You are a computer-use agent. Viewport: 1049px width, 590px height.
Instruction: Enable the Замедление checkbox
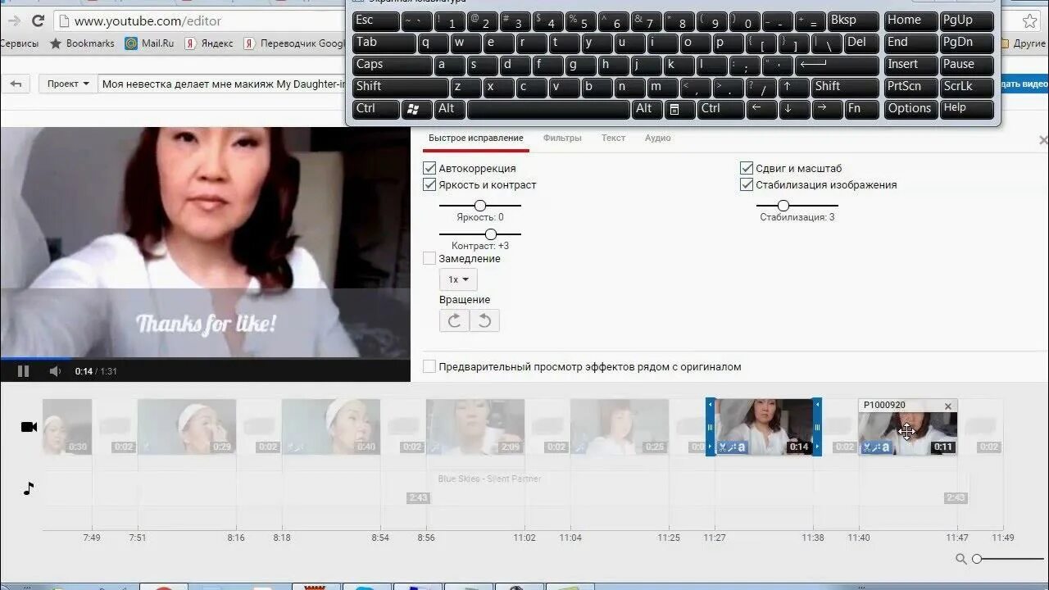coord(429,258)
